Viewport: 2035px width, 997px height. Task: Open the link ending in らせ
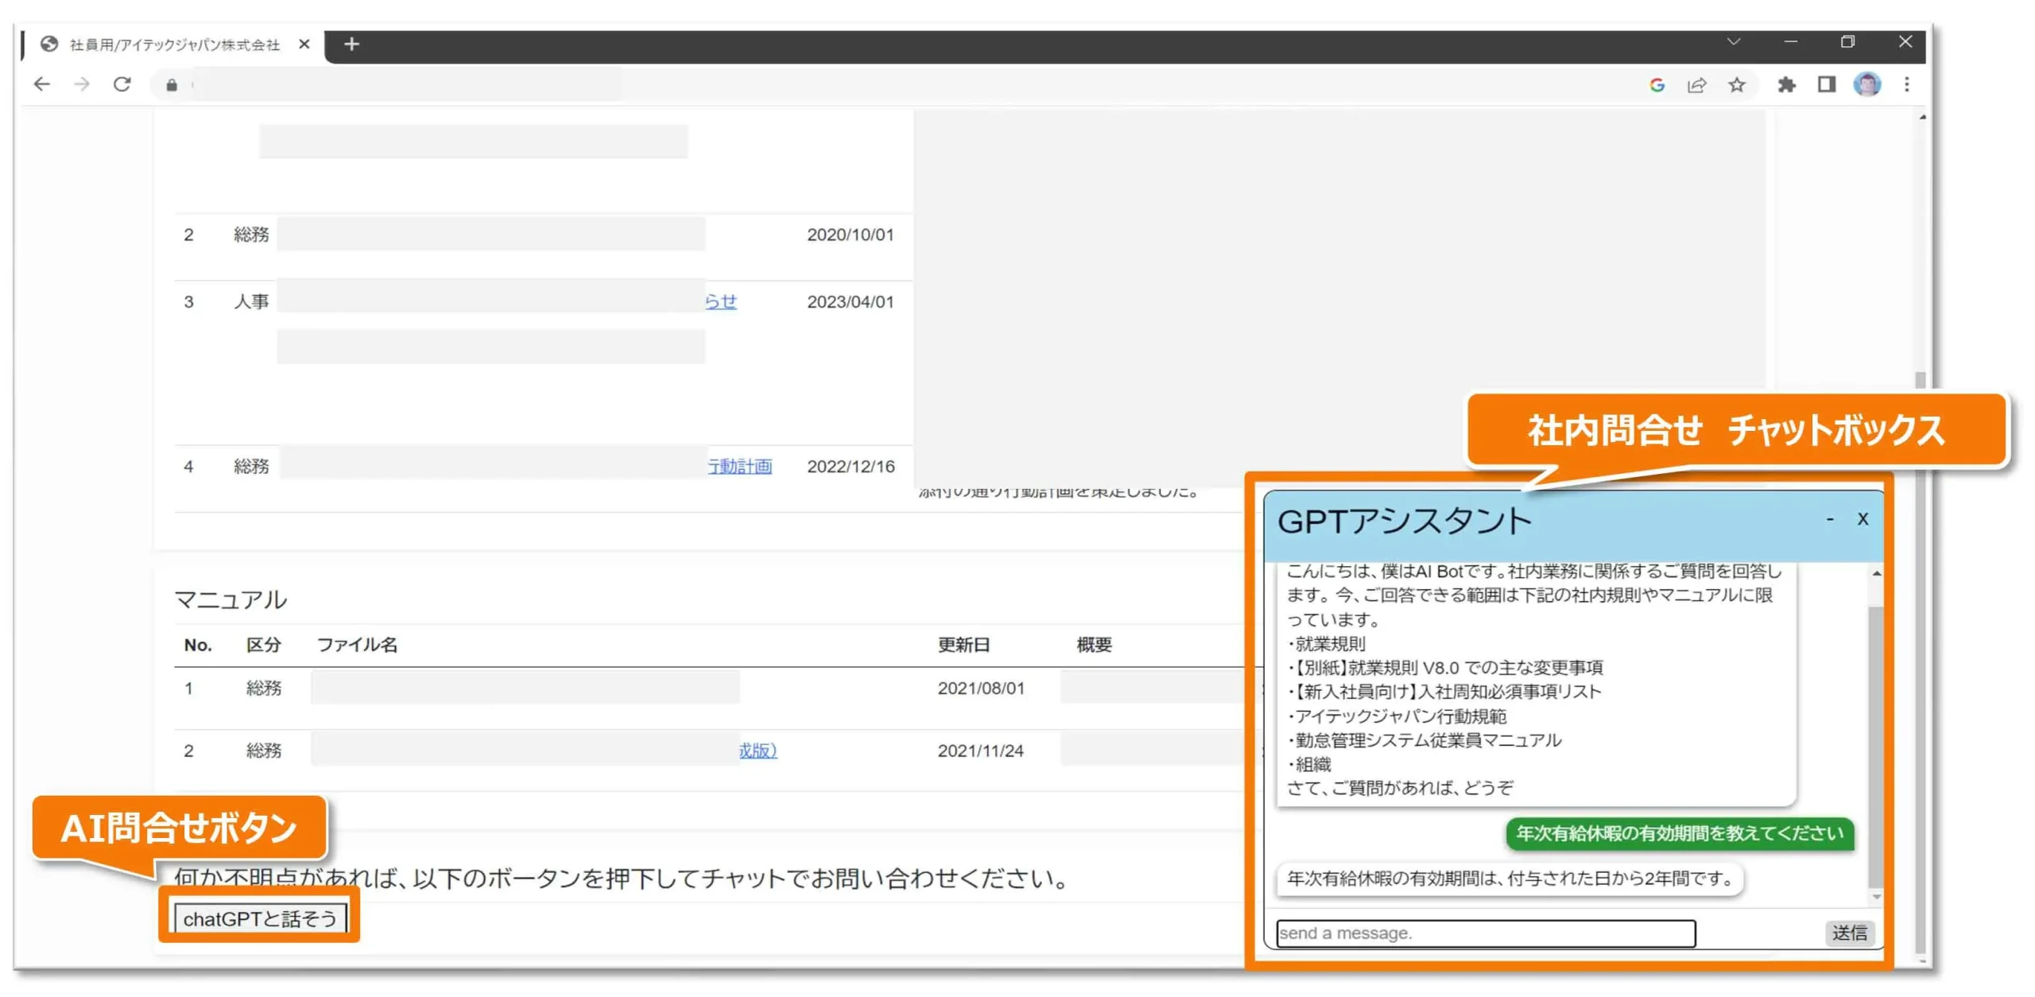(721, 301)
